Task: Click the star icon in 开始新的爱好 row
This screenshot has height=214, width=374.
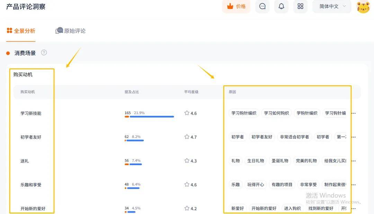Action: [x=187, y=208]
